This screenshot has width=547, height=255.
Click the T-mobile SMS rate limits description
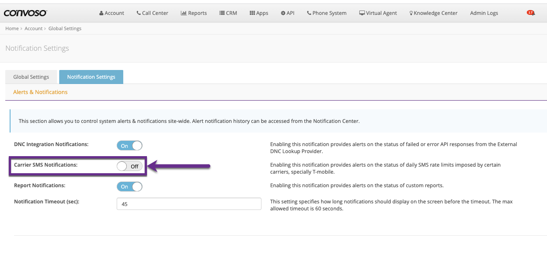point(385,168)
